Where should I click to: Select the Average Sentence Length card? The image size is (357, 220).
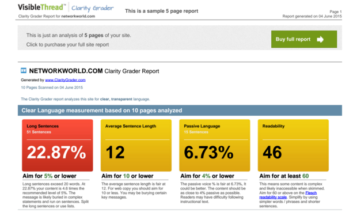(x=136, y=145)
